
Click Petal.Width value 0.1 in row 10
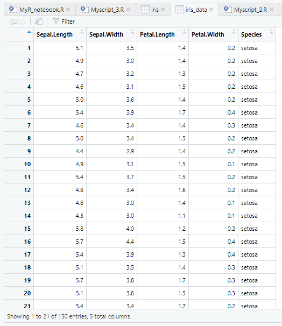tap(231, 164)
